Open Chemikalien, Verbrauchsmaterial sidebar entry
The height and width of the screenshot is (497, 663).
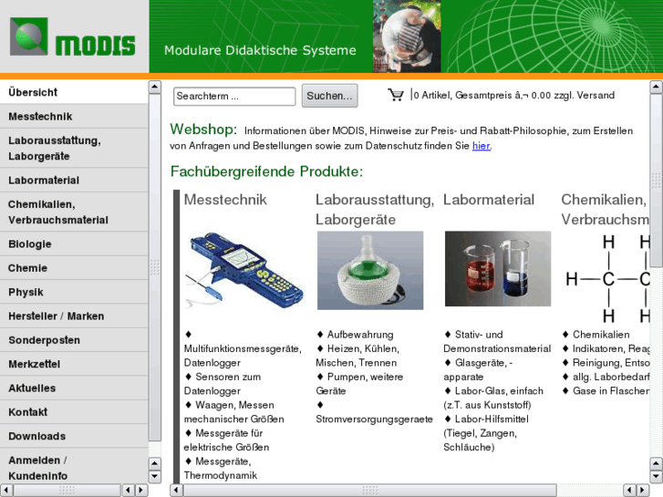point(74,212)
